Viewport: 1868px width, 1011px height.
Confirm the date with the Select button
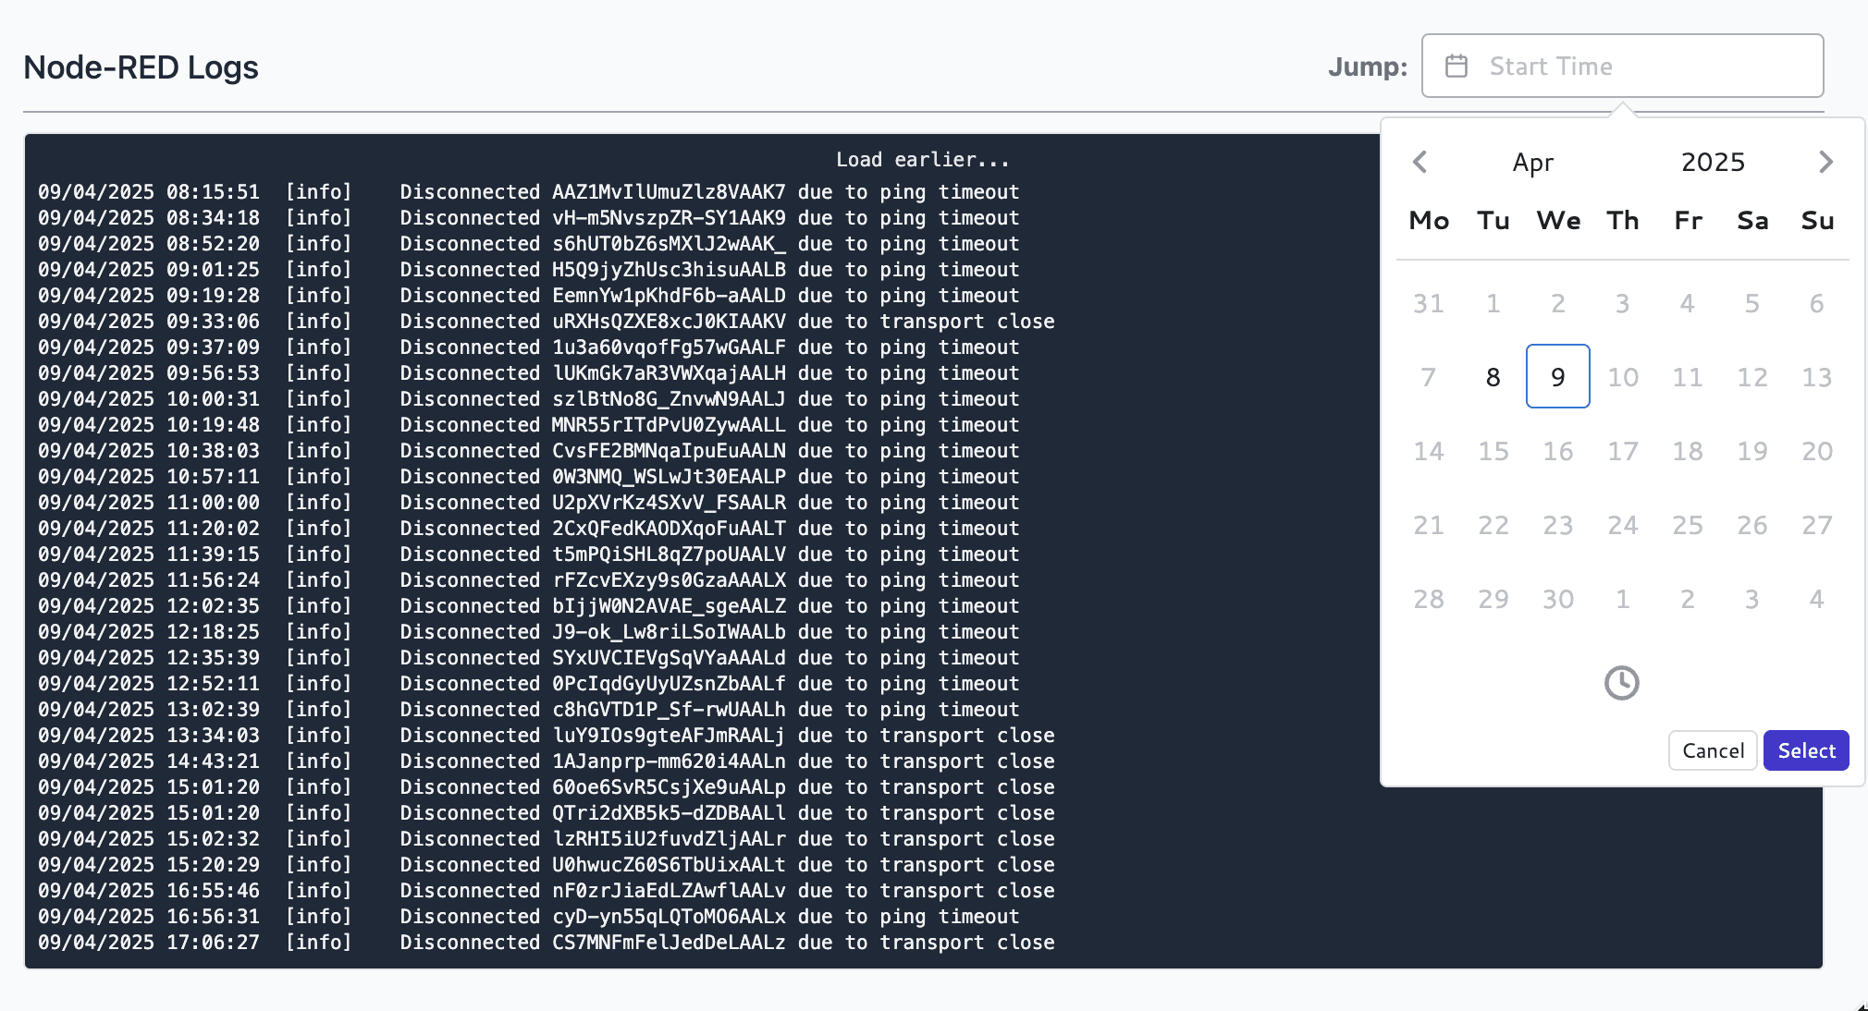coord(1805,750)
